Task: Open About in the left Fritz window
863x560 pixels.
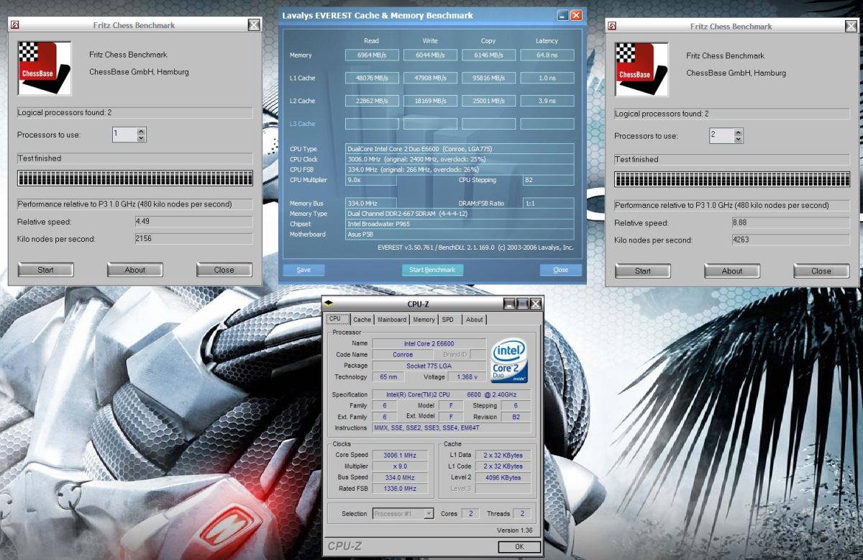Action: point(134,270)
